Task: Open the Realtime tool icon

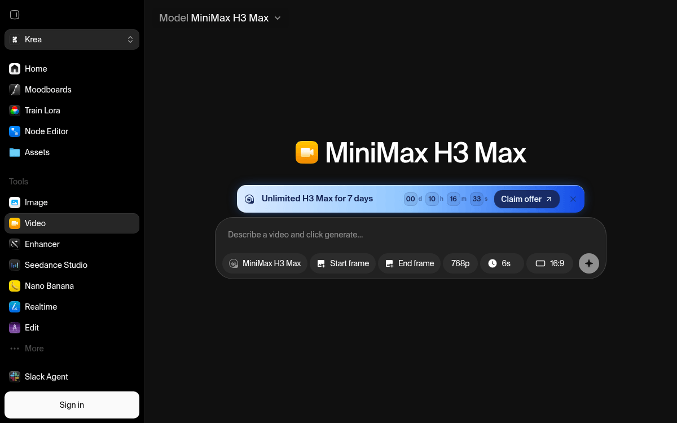Action: pos(15,307)
